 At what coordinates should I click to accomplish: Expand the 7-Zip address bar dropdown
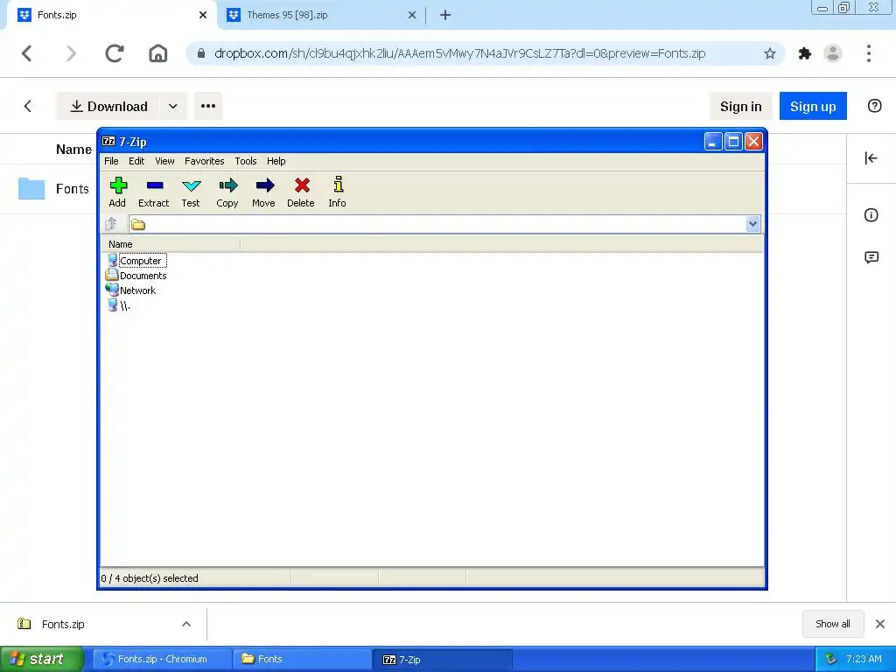point(752,224)
